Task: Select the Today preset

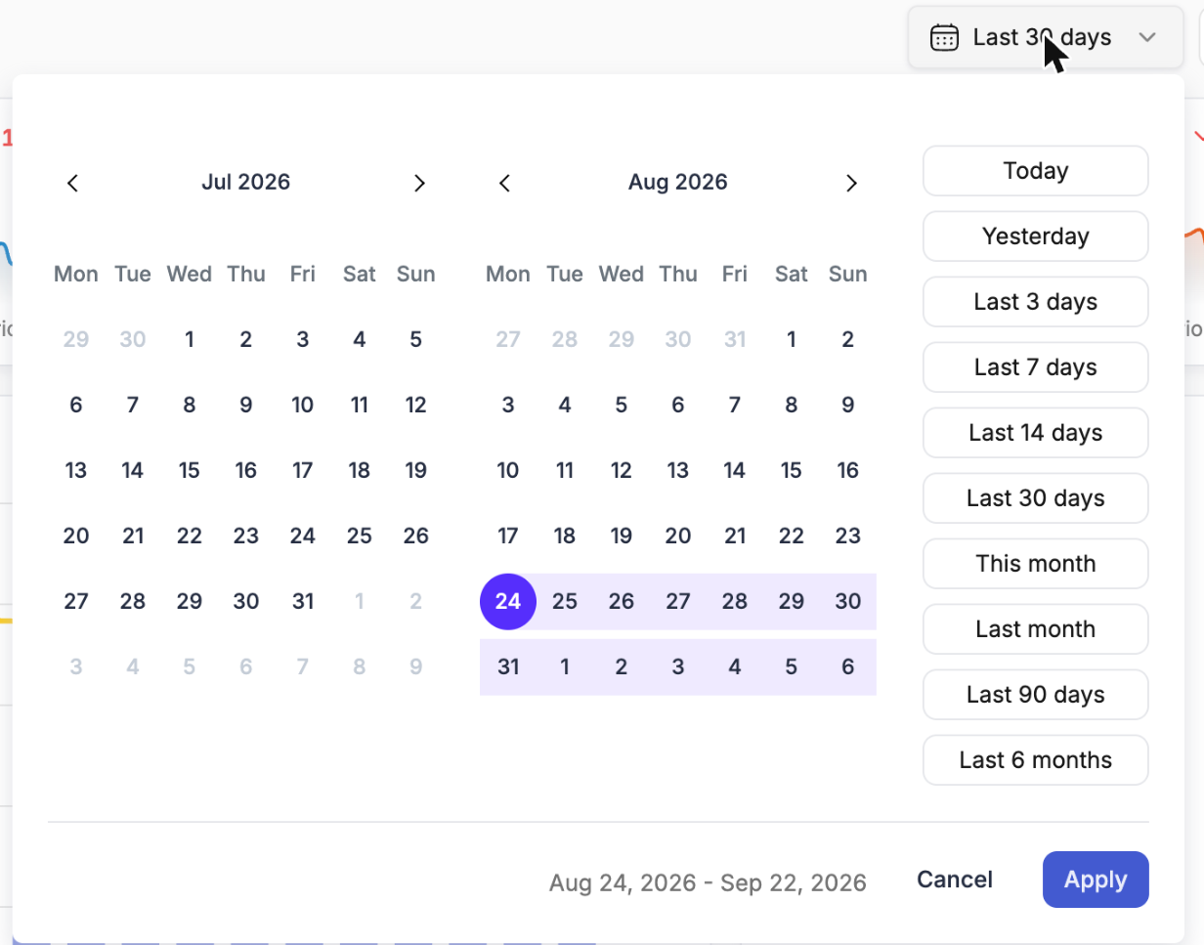Action: pos(1035,171)
